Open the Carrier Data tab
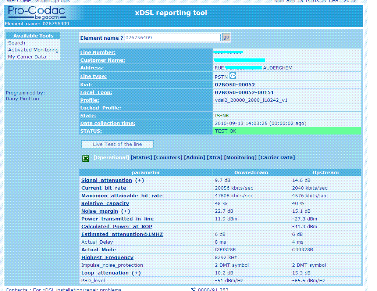This screenshot has height=291, width=377. [x=277, y=158]
